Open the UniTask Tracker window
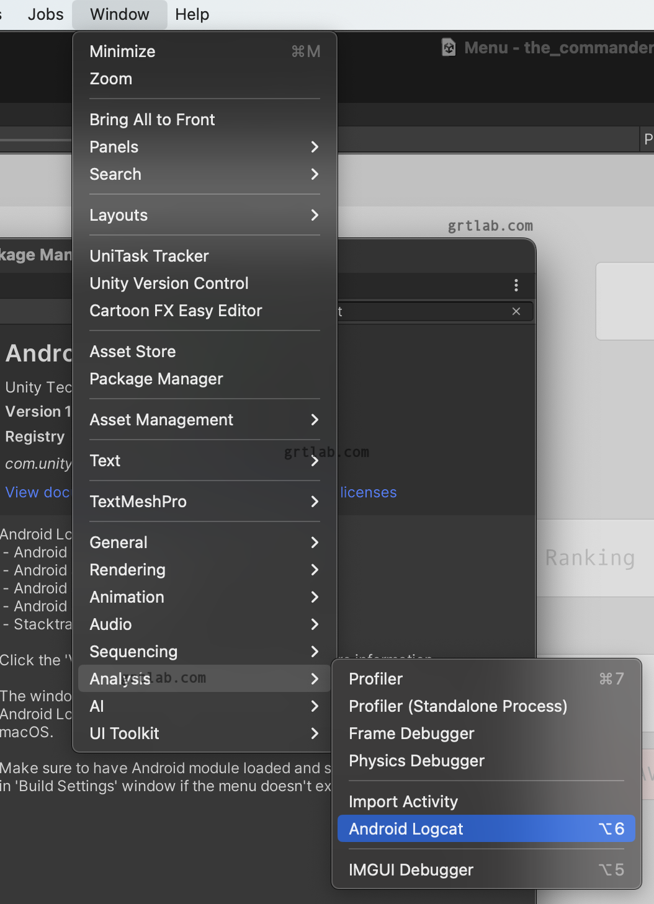The image size is (654, 904). click(x=149, y=255)
